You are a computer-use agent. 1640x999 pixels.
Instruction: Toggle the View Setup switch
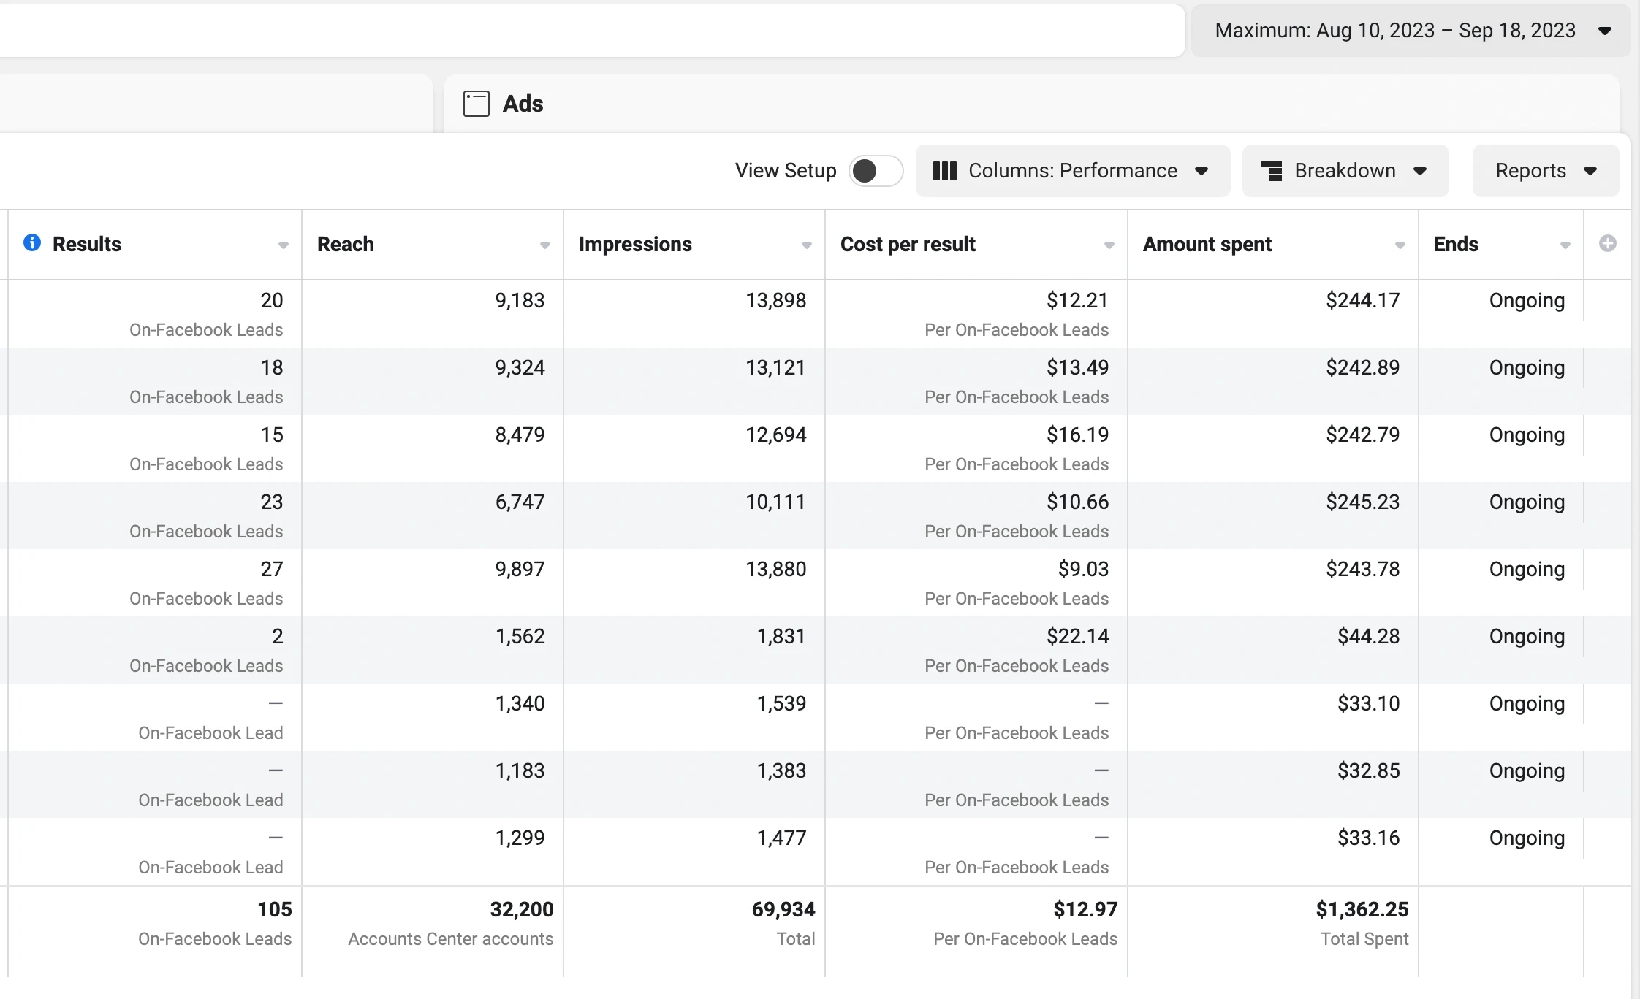(x=876, y=171)
